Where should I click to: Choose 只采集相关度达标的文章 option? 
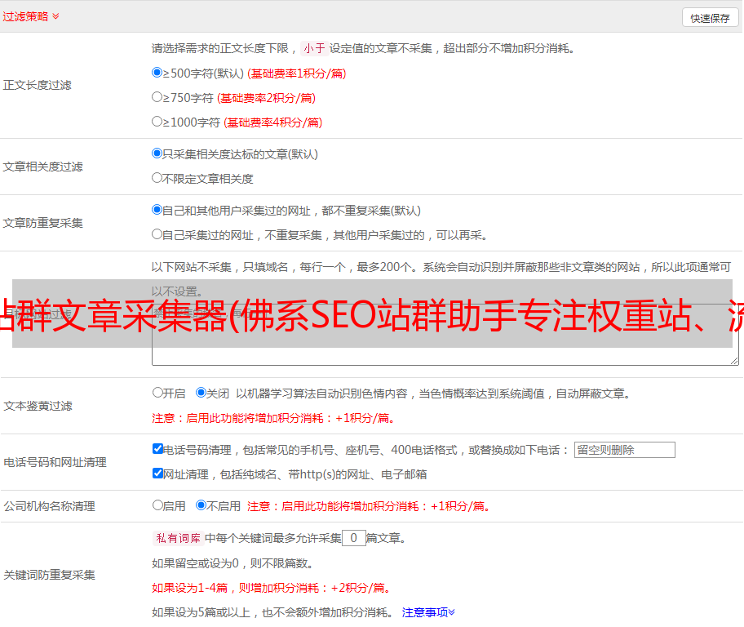(157, 153)
